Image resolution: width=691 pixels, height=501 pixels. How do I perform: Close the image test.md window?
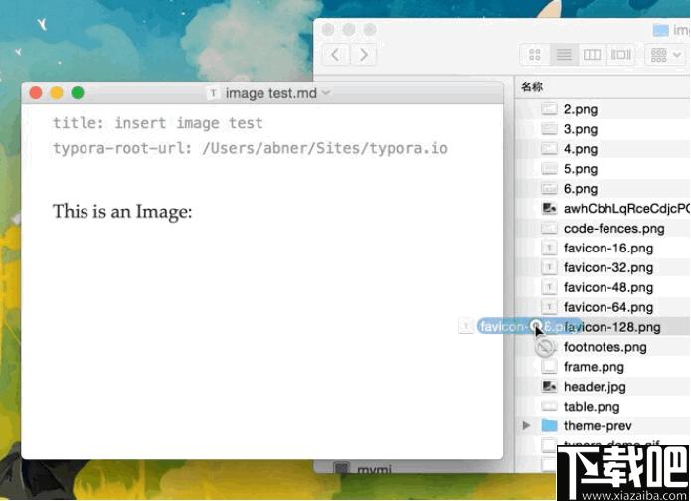(x=36, y=93)
